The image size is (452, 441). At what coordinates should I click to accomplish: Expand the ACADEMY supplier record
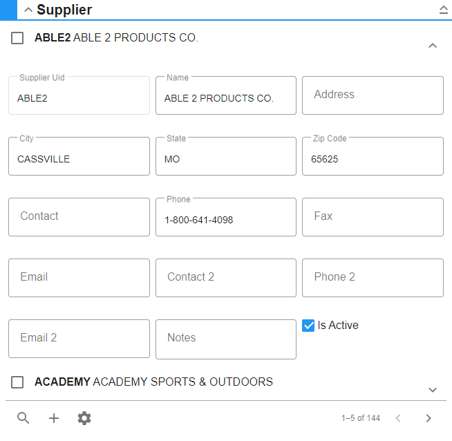pos(433,390)
